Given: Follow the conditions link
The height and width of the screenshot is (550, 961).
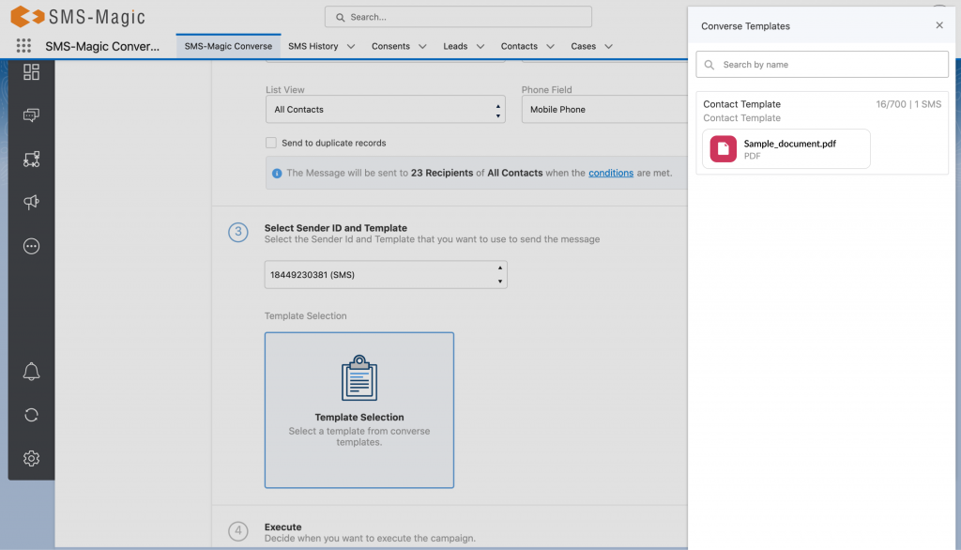Looking at the screenshot, I should pos(611,173).
